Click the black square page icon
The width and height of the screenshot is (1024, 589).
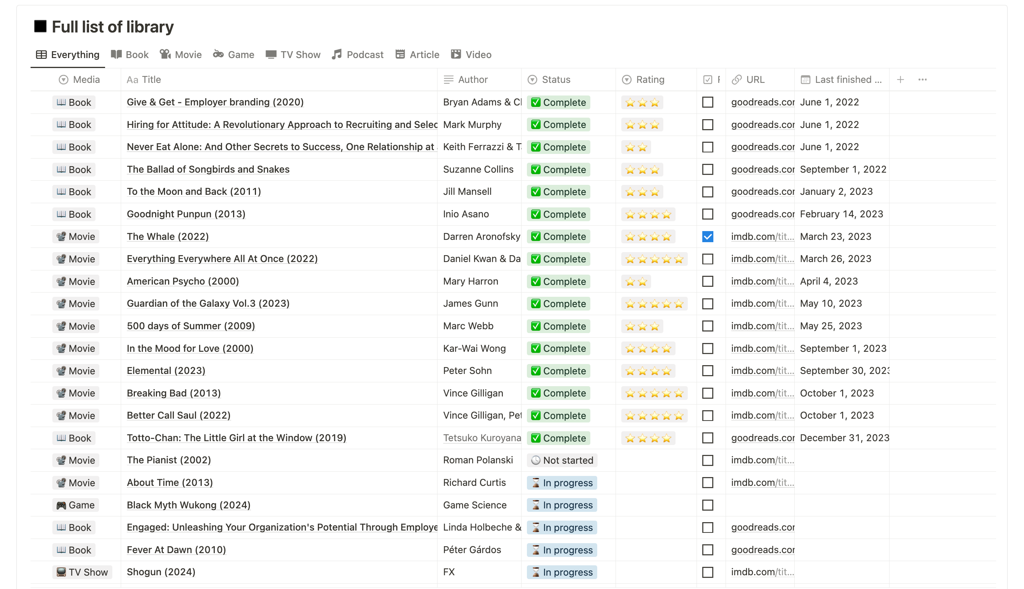(x=40, y=27)
